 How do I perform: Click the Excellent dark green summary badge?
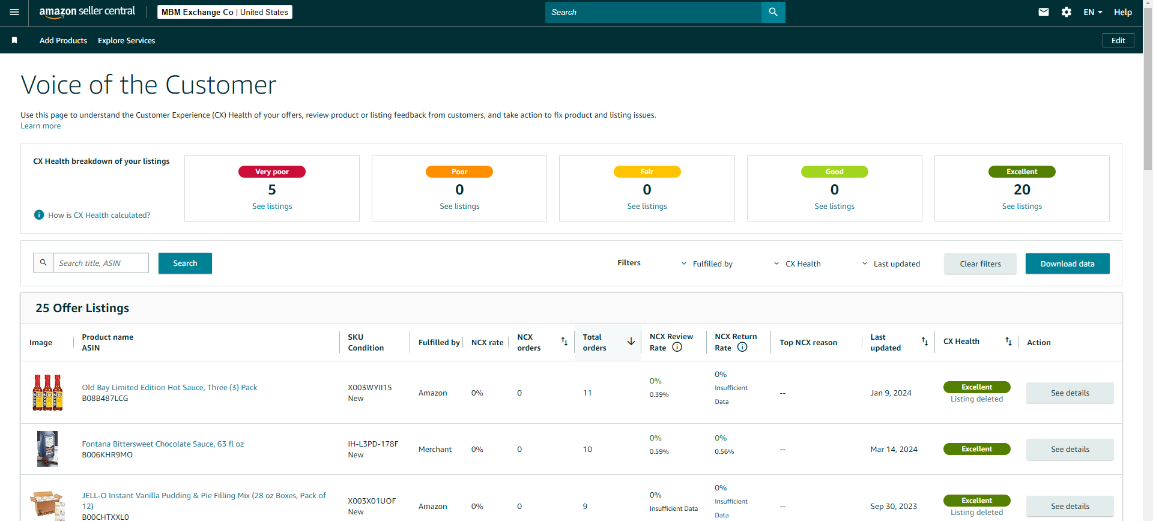[1021, 172]
